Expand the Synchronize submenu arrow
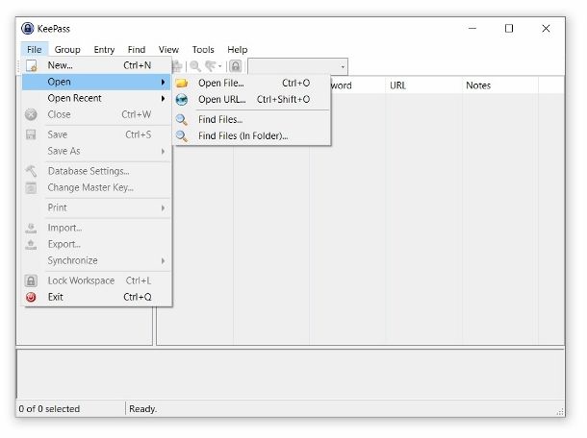 163,261
